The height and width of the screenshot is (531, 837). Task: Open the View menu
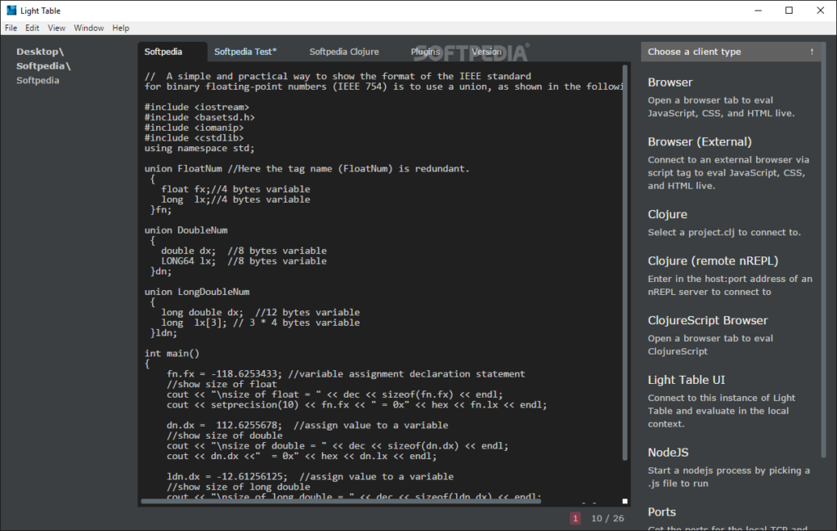tap(56, 27)
